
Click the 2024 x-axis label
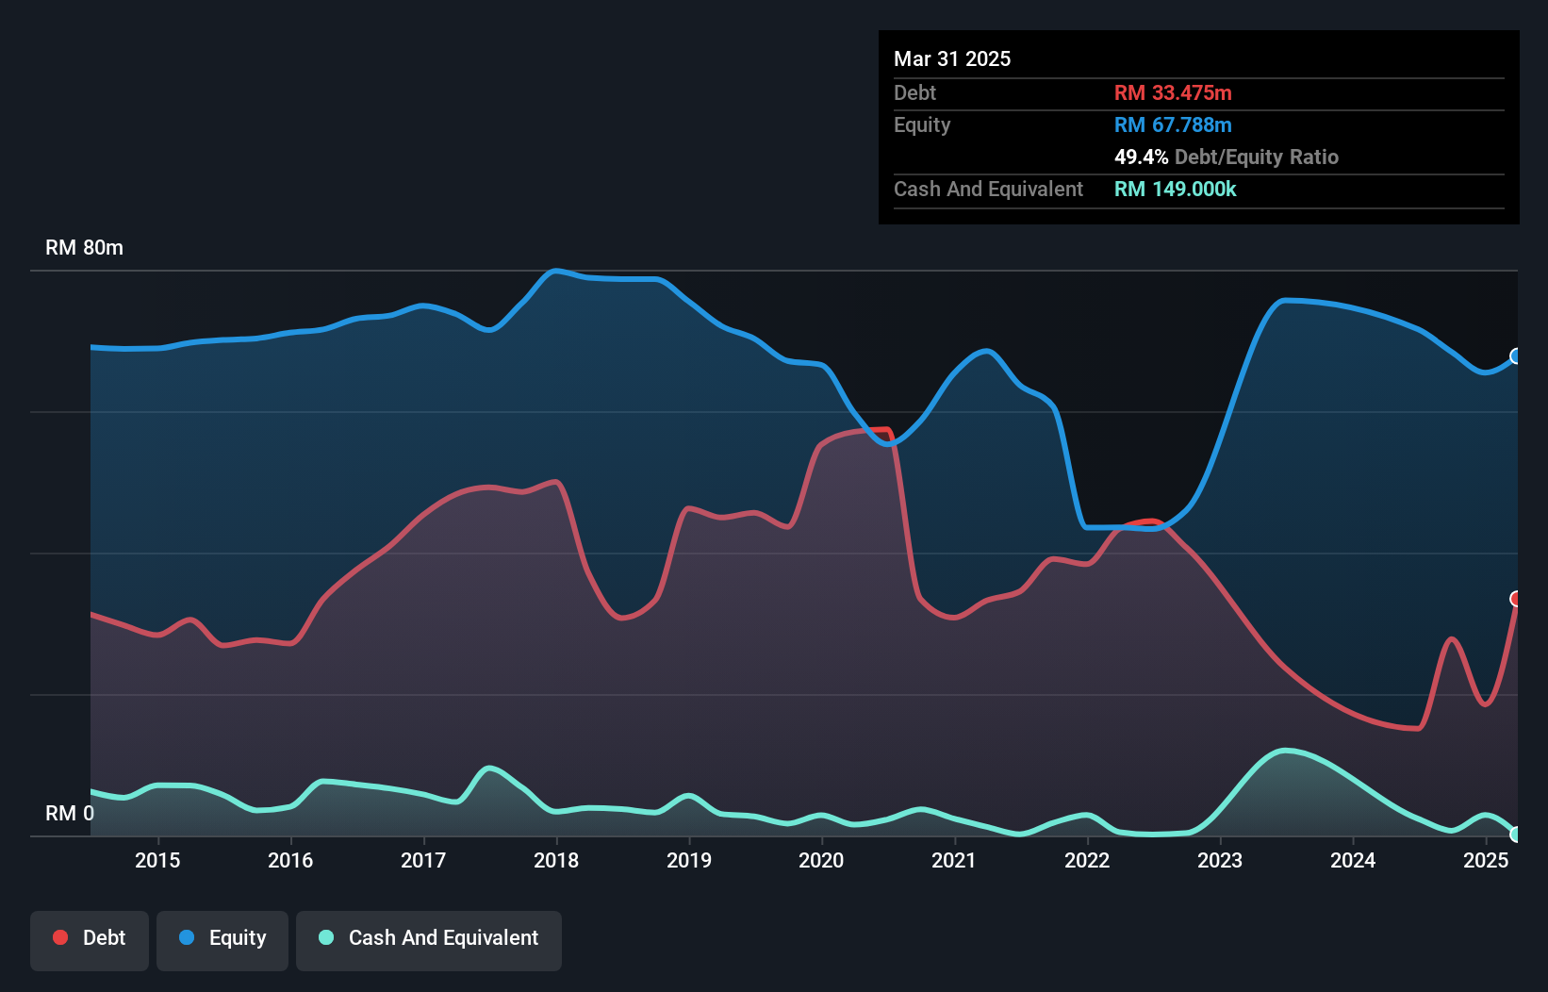tap(1353, 860)
